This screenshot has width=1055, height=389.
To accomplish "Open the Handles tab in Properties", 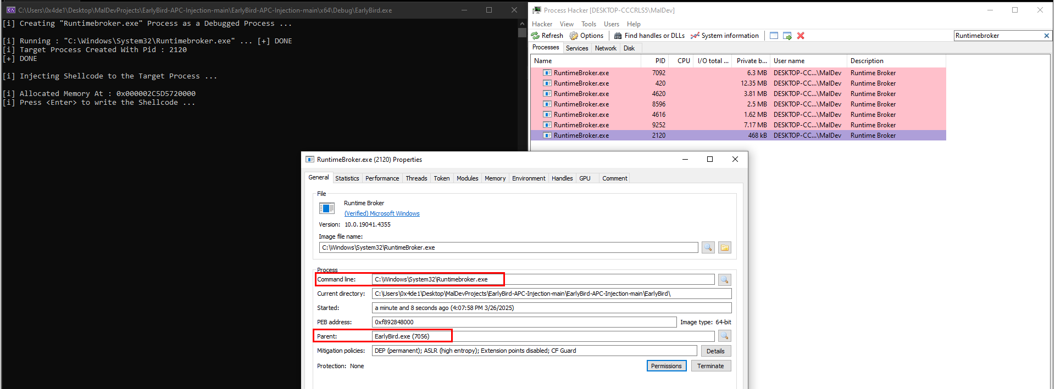I will click(x=562, y=178).
